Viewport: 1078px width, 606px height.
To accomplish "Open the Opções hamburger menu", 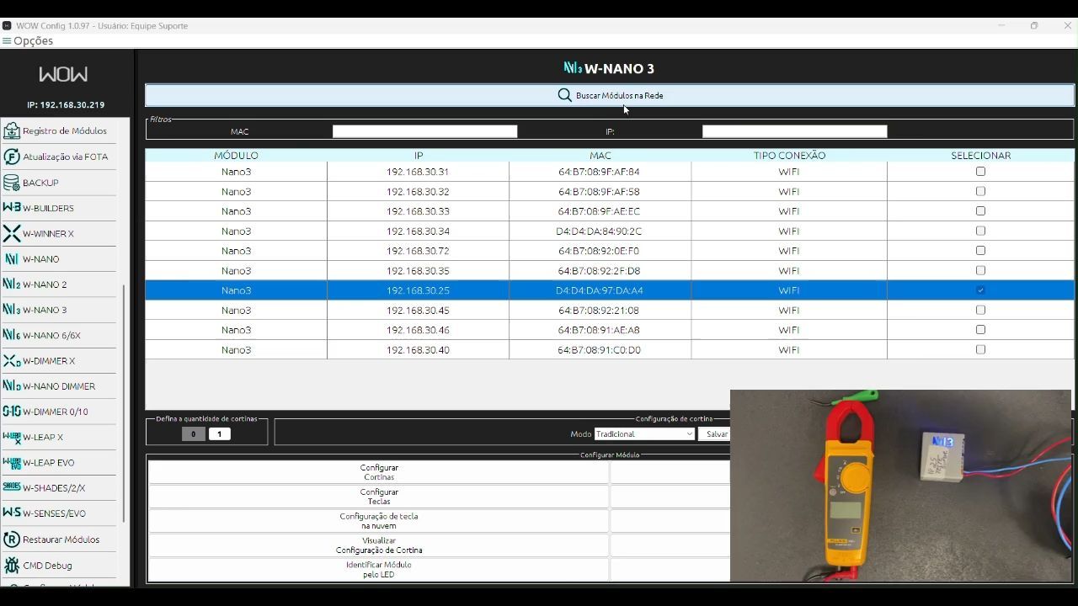I will [7, 40].
